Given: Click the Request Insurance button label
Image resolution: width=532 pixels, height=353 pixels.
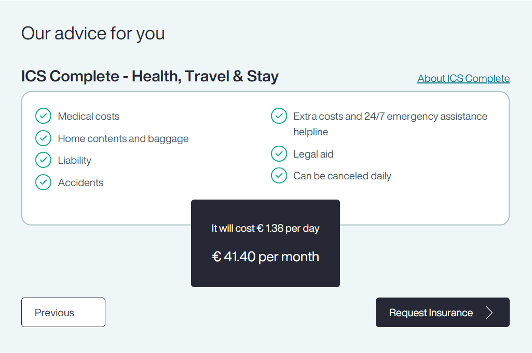Looking at the screenshot, I should pos(431,313).
